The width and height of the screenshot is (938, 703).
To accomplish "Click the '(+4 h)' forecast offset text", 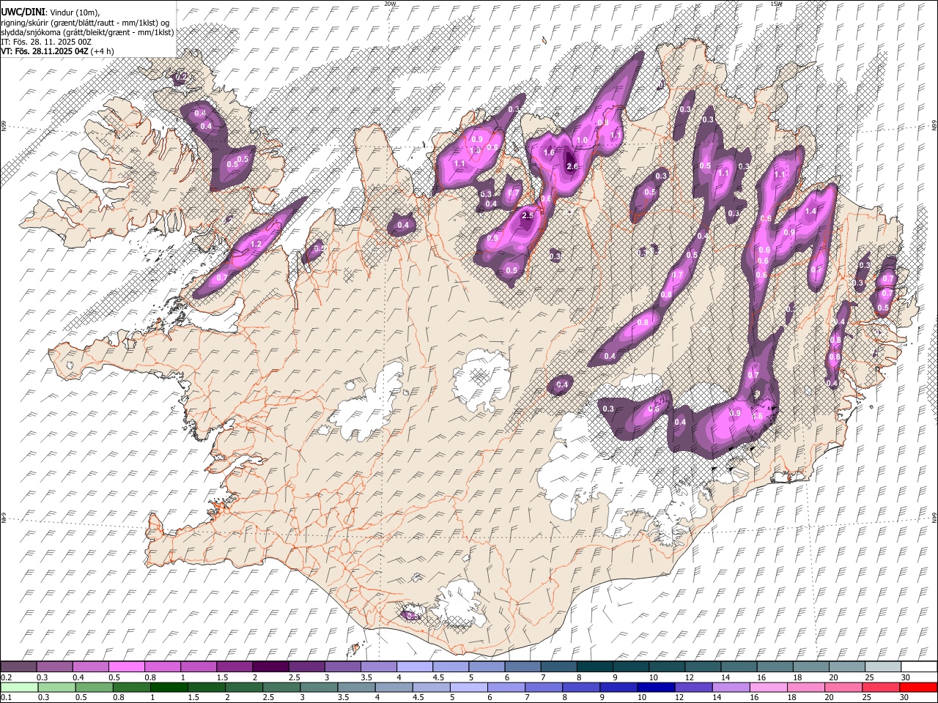I will pyautogui.click(x=102, y=51).
